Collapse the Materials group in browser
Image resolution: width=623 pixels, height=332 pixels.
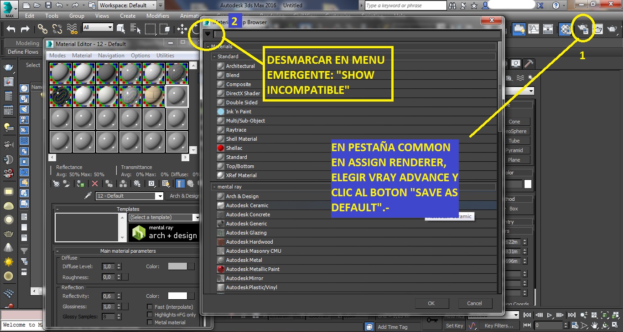click(x=208, y=46)
